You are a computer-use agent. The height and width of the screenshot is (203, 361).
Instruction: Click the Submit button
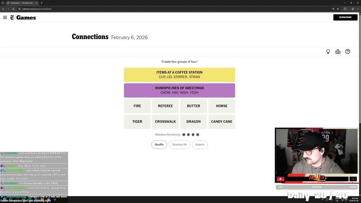tap(200, 145)
